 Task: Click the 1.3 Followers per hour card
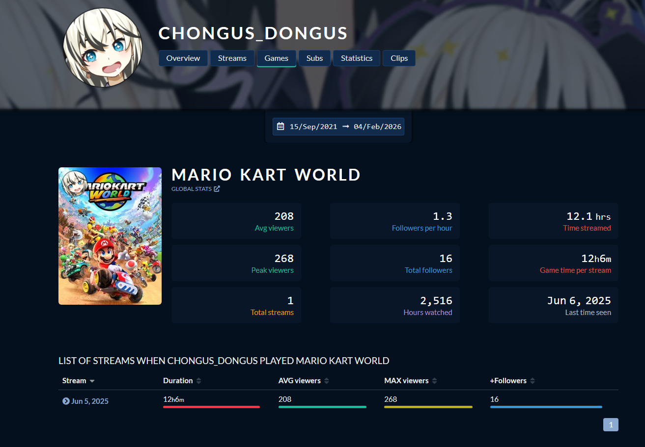point(395,221)
